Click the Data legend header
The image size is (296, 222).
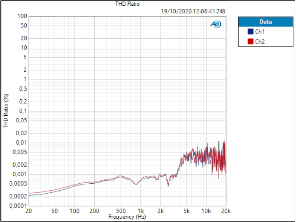(266, 22)
